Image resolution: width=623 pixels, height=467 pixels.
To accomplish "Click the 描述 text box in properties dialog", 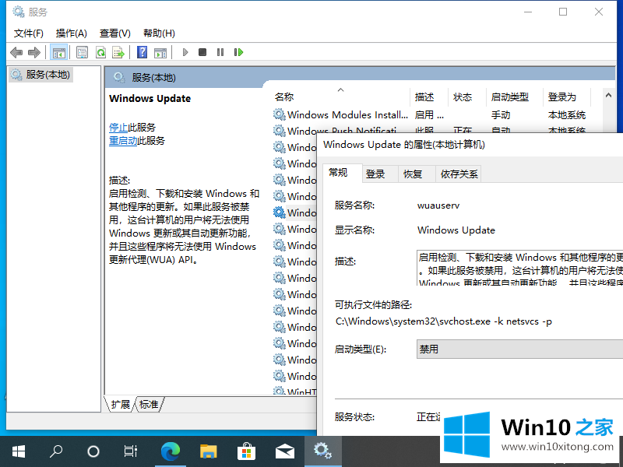I will pos(519,268).
